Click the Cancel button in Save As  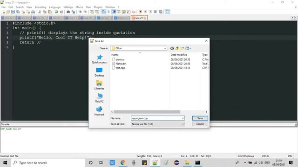coord(200,124)
